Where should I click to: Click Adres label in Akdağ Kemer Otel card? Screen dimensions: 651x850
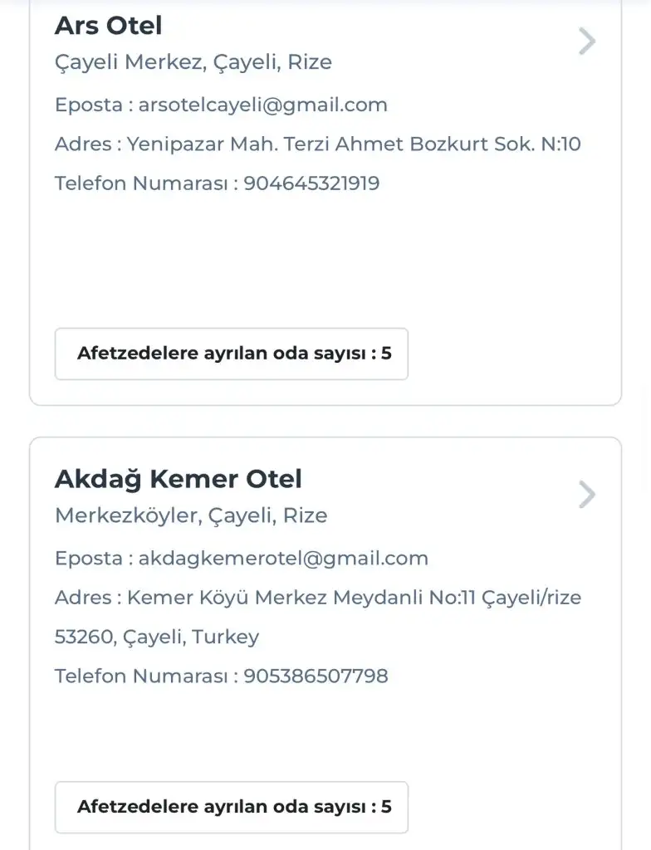[83, 598]
